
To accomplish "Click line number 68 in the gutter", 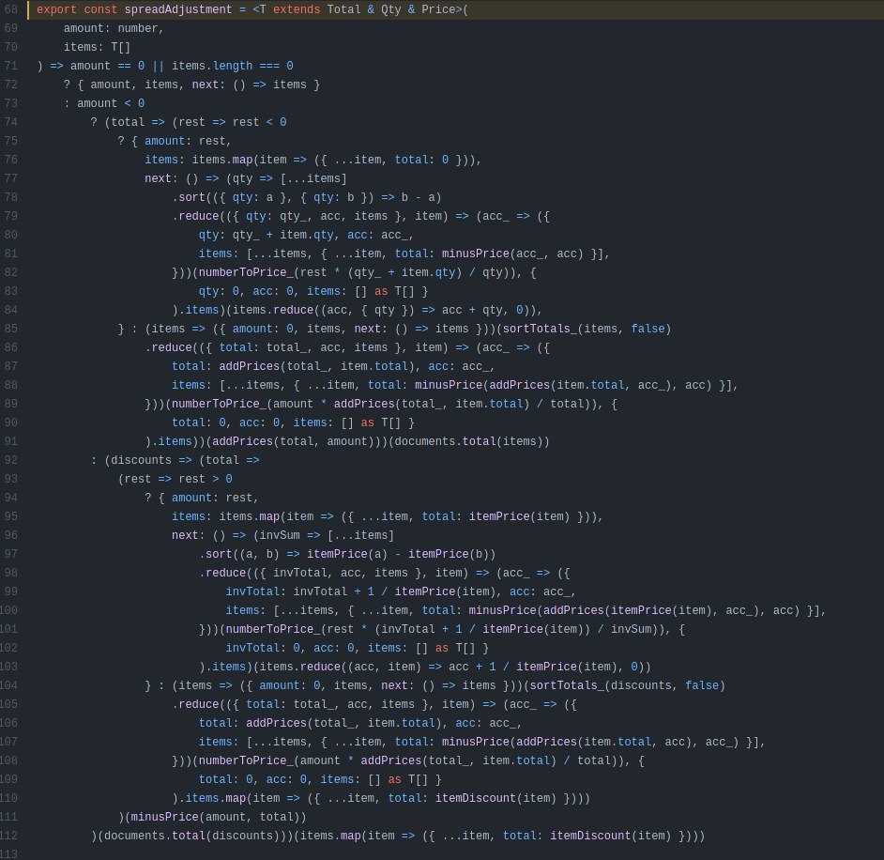I will pos(11,9).
